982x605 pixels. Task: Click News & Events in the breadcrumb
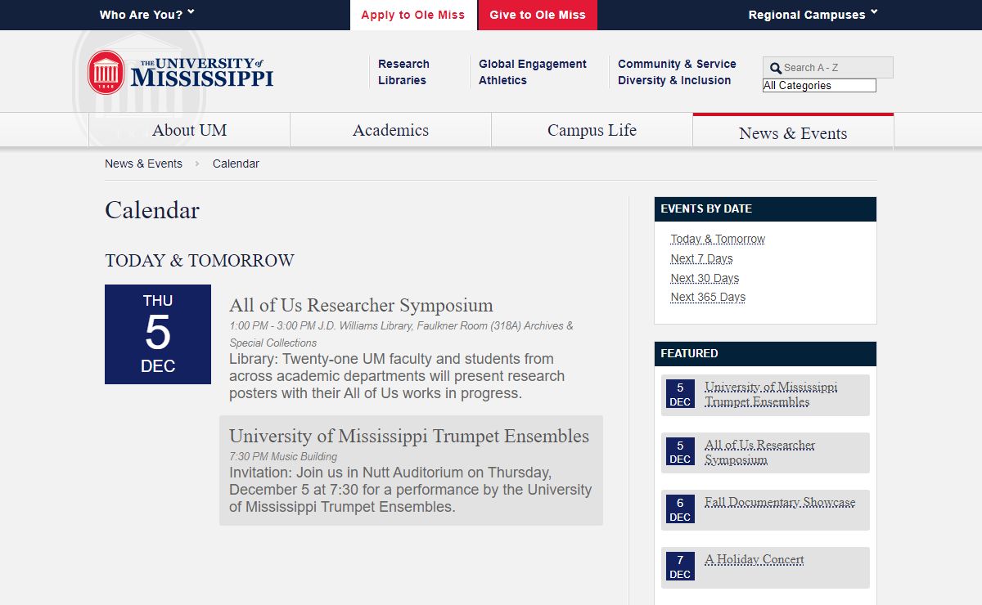point(143,164)
